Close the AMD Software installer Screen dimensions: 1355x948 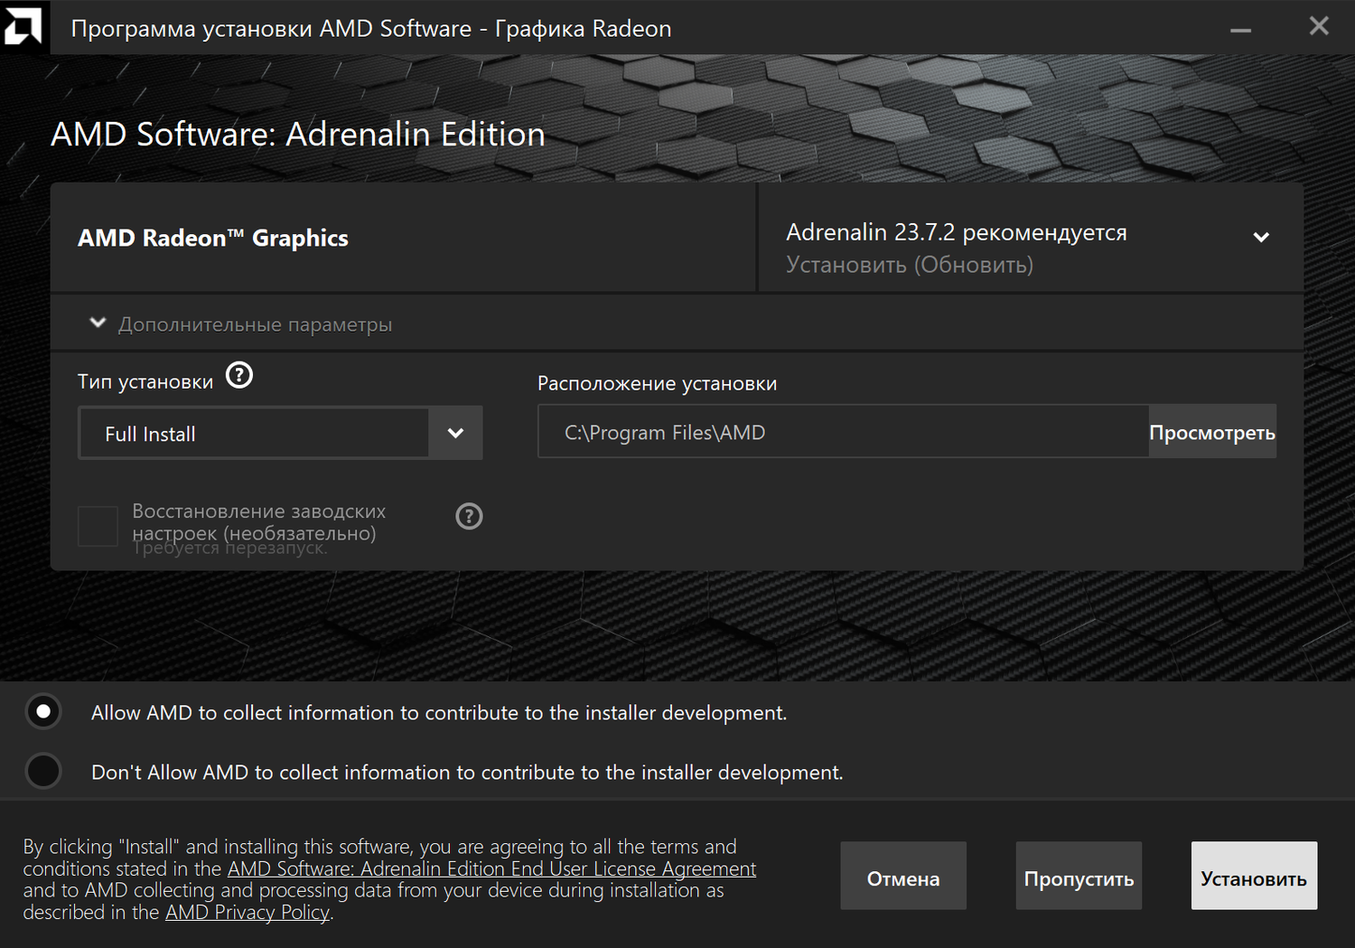[x=1319, y=26]
